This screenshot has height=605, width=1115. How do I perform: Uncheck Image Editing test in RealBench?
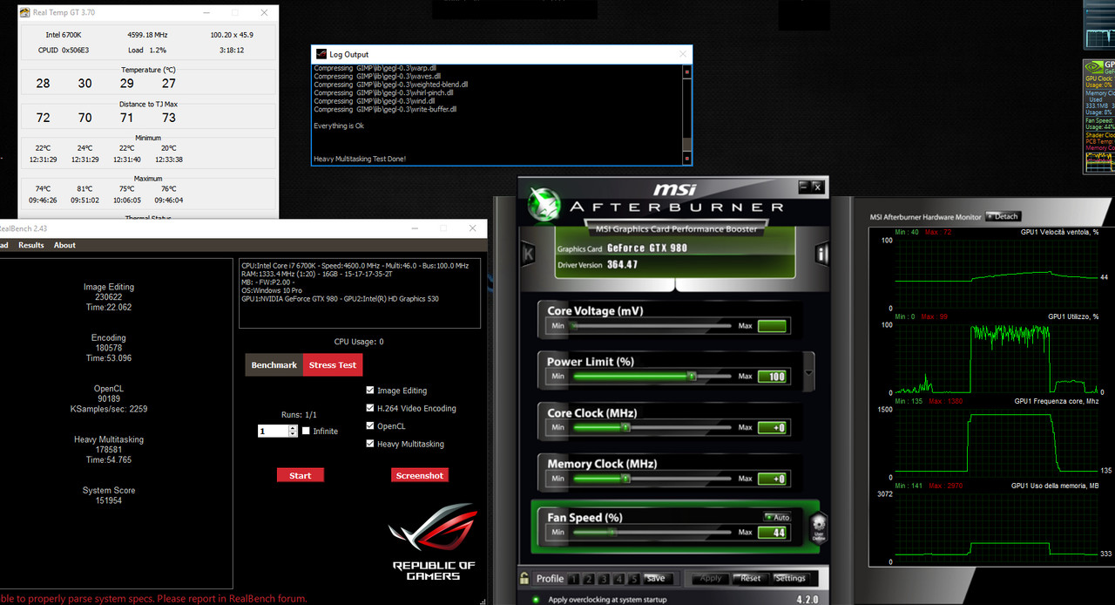coord(370,391)
